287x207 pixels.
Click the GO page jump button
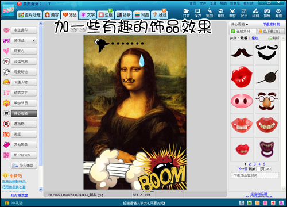click(x=268, y=169)
